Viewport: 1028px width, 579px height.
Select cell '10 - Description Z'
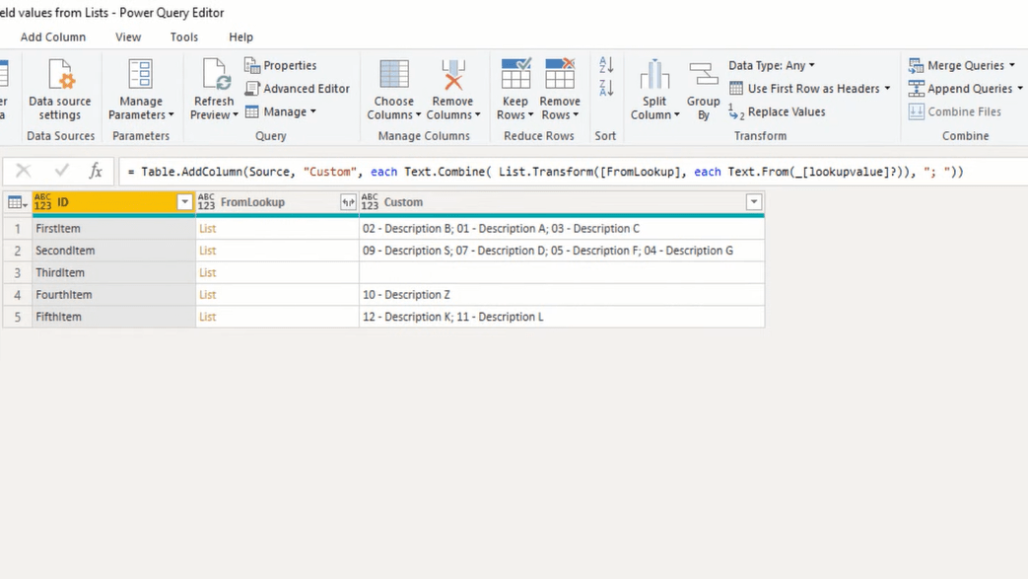[x=562, y=295]
